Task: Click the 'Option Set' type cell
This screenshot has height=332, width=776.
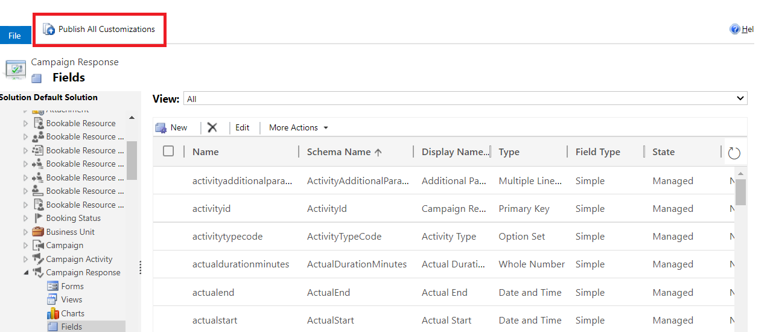Action: pos(521,236)
